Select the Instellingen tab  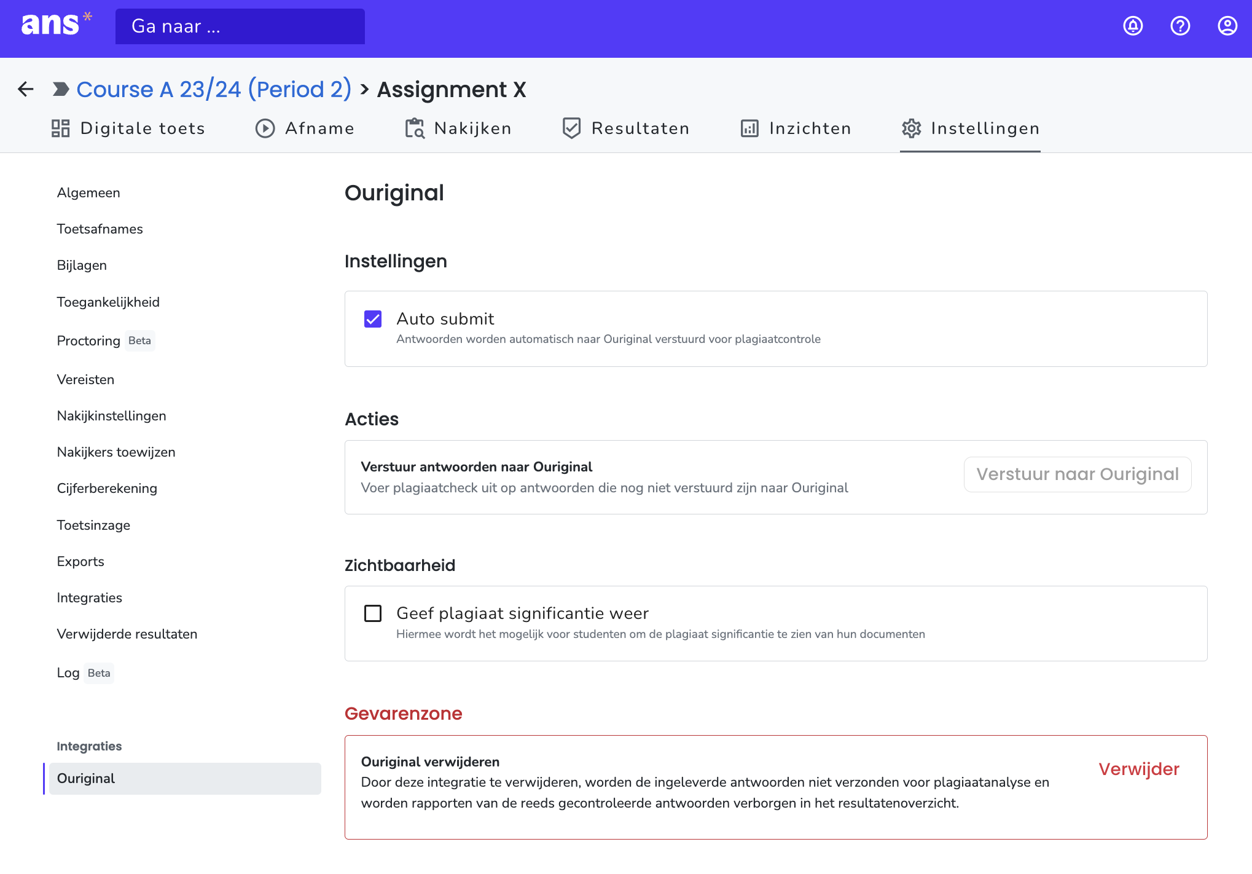(971, 128)
